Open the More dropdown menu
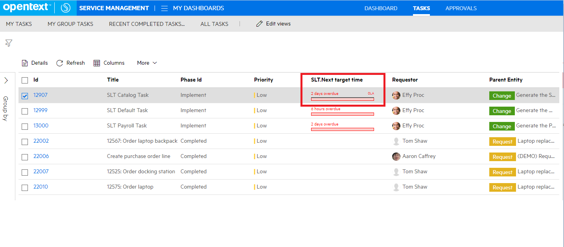This screenshot has height=247, width=564. 146,63
